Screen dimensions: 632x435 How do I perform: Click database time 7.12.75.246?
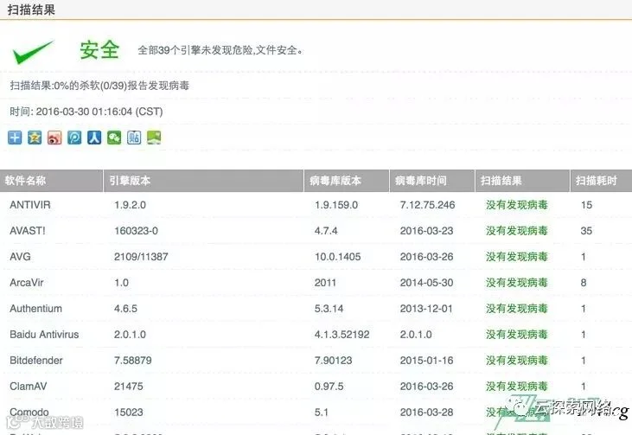[x=428, y=205]
